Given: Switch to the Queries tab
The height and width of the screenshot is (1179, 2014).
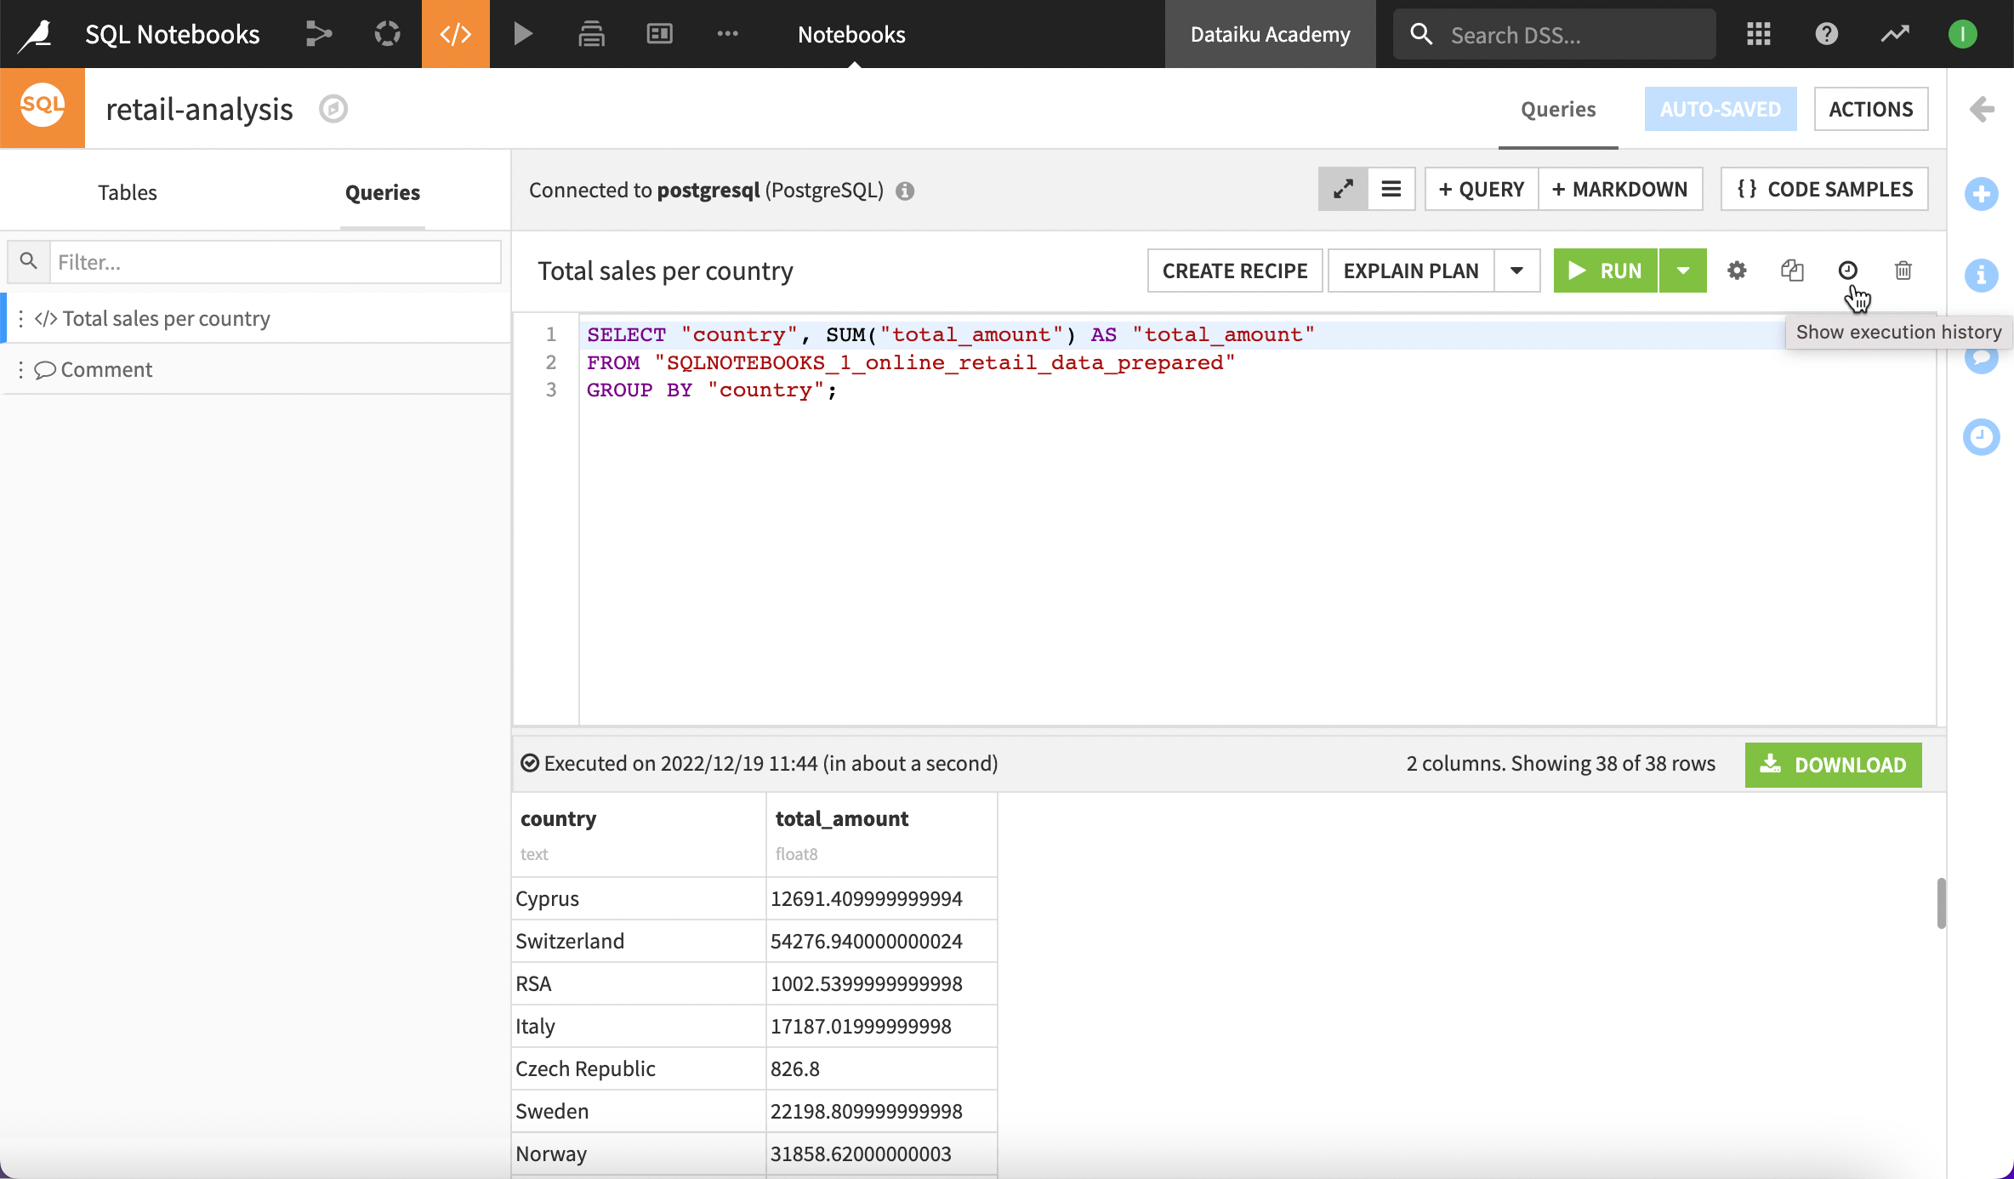Looking at the screenshot, I should pos(382,192).
